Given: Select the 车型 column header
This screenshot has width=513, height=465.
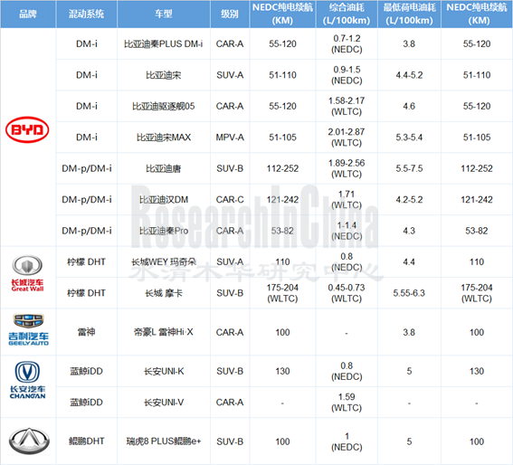Looking at the screenshot, I should coord(164,14).
